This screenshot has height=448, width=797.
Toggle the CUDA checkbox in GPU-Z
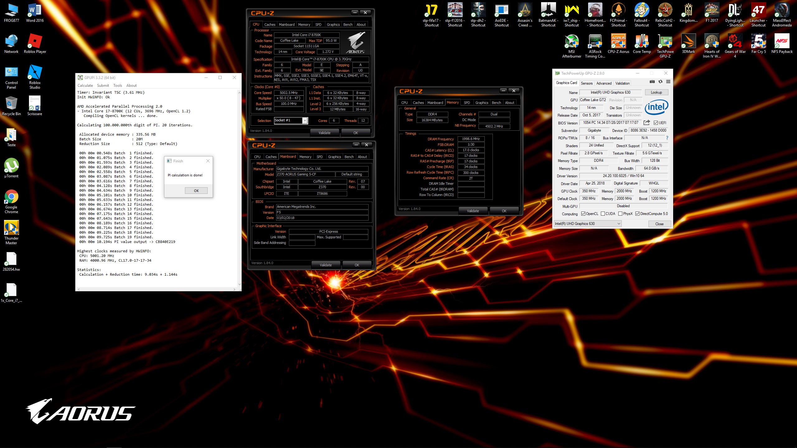[603, 214]
